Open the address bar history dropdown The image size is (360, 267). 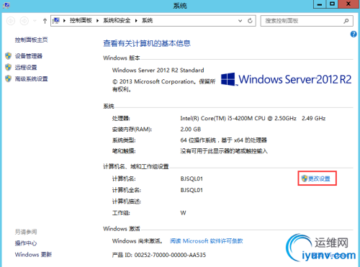240,21
